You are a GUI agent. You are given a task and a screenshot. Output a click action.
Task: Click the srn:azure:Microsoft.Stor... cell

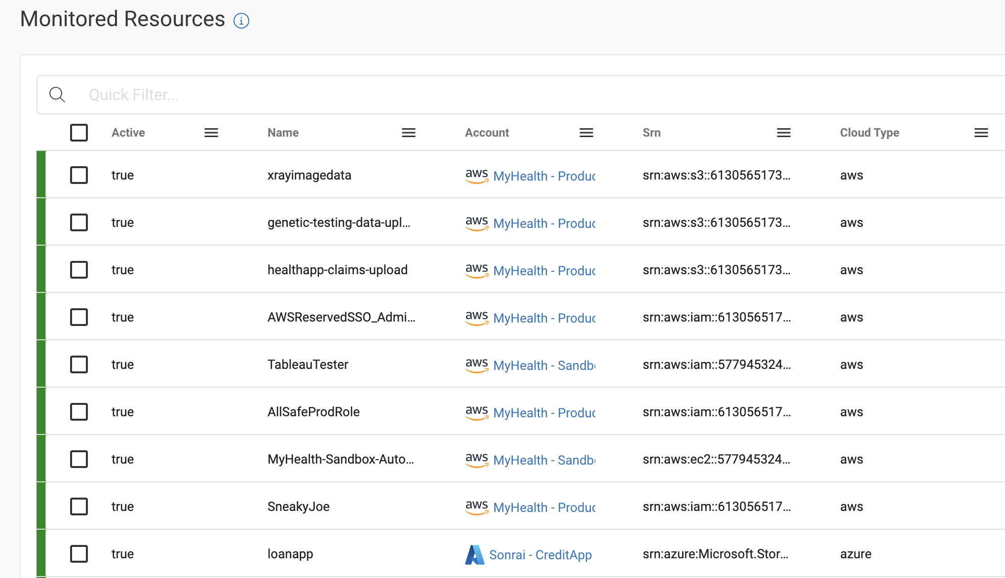(715, 554)
